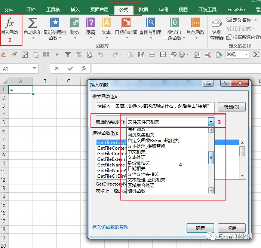Open 最近使用的函数 star icon
The width and height of the screenshot is (261, 248).
pos(55,29)
